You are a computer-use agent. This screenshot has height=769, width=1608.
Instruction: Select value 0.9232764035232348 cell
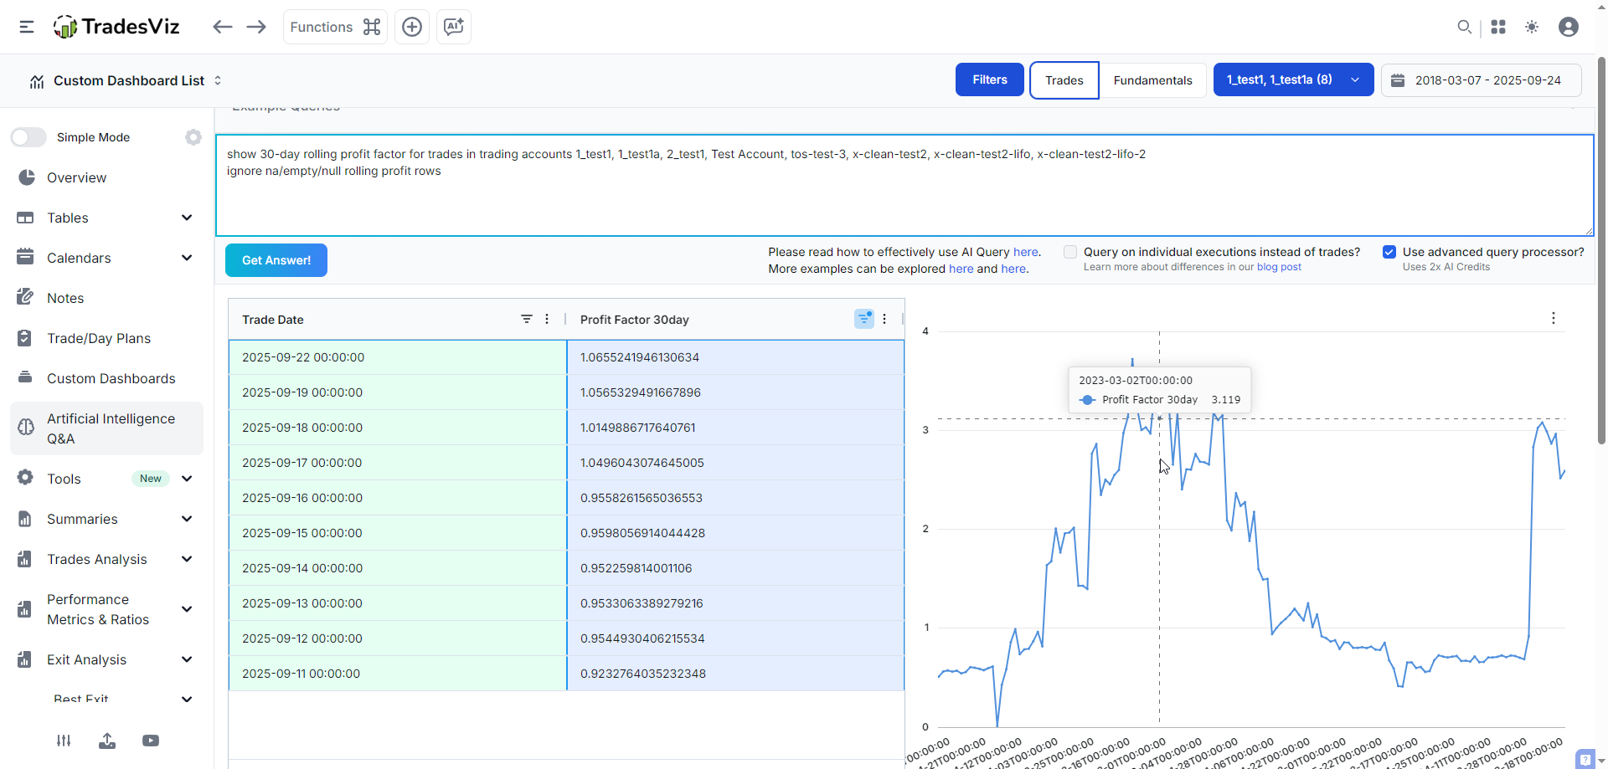736,674
